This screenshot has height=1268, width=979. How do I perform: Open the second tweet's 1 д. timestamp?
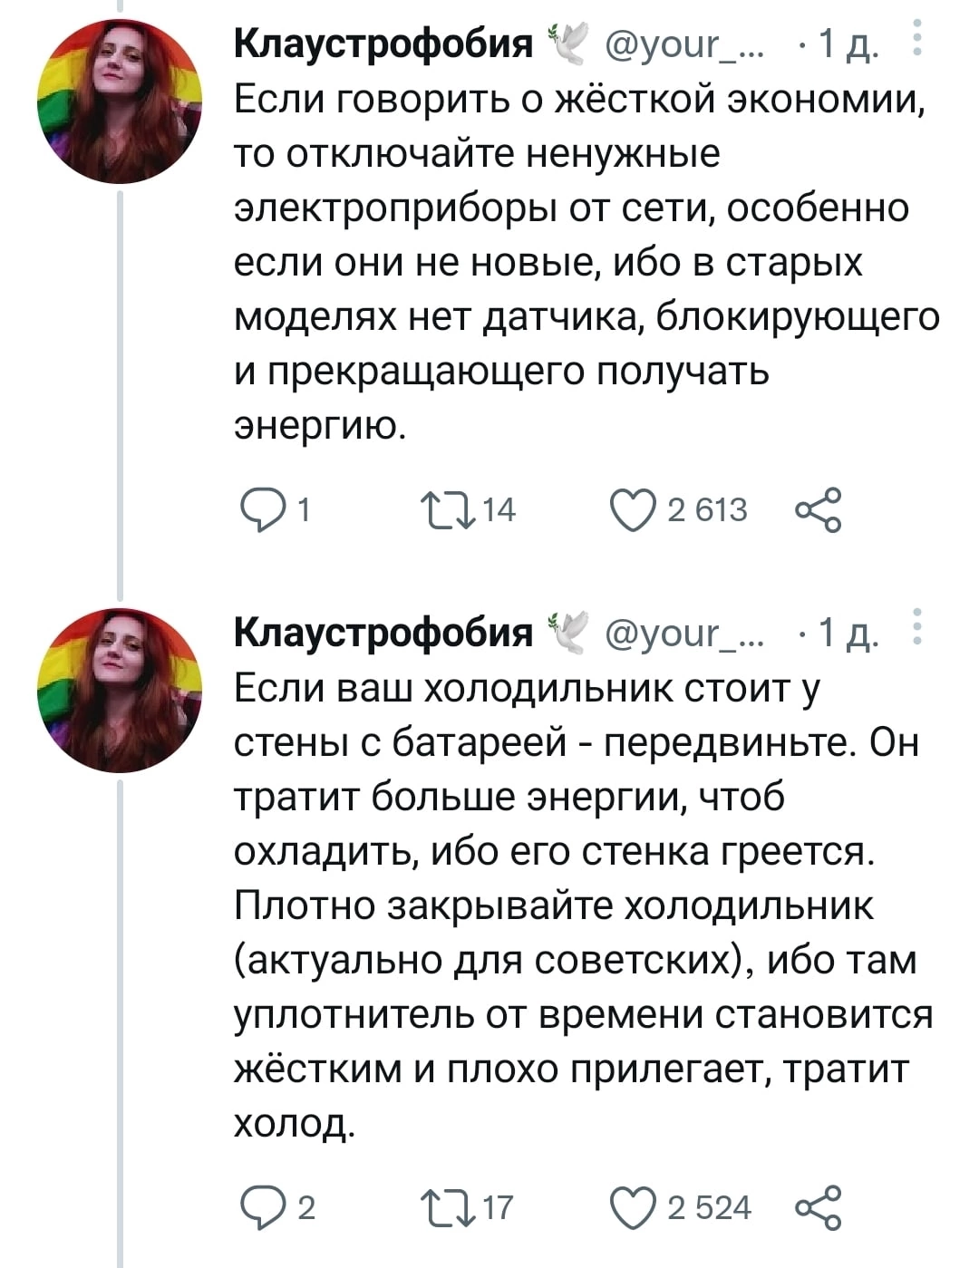tap(848, 632)
